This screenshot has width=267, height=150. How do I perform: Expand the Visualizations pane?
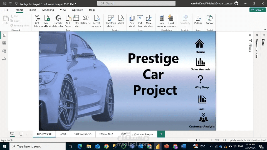pyautogui.click(x=257, y=35)
